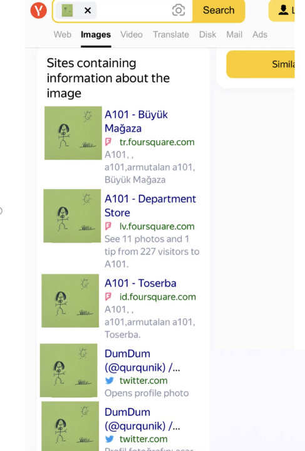This screenshot has width=305, height=451.
Task: Click Twitter bird icon of first DumDum result
Action: click(110, 381)
